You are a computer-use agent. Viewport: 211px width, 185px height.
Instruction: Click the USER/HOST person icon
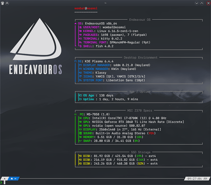tap(81, 27)
